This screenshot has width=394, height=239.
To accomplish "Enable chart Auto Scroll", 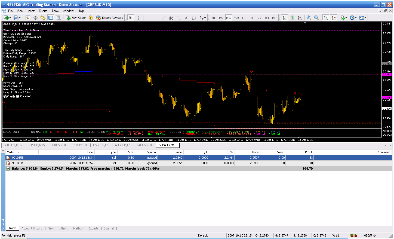I will tap(326, 18).
